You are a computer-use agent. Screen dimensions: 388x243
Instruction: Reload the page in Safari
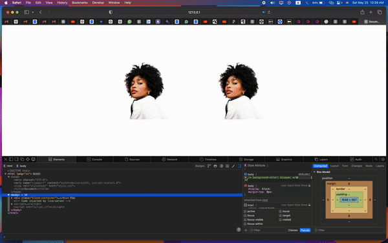pyautogui.click(x=269, y=12)
